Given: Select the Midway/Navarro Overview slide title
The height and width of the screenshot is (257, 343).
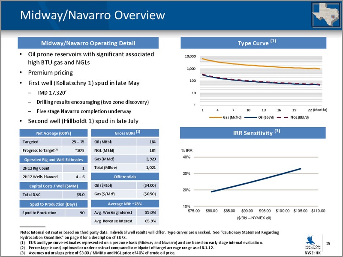Looking at the screenshot, I should tap(93, 15).
